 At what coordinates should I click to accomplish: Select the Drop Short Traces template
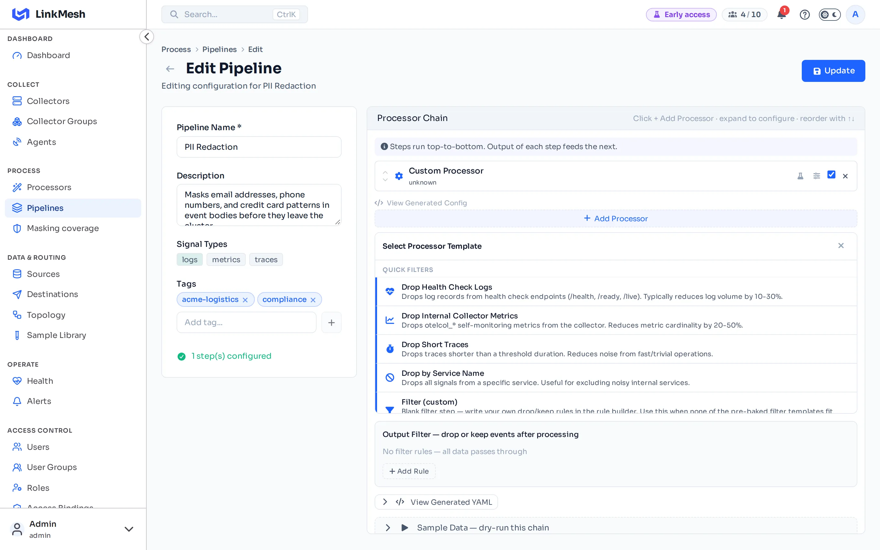616,349
